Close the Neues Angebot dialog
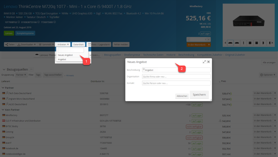 click(208, 62)
